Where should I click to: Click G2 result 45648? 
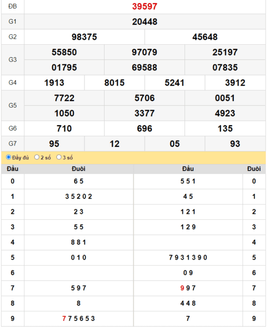coord(205,37)
